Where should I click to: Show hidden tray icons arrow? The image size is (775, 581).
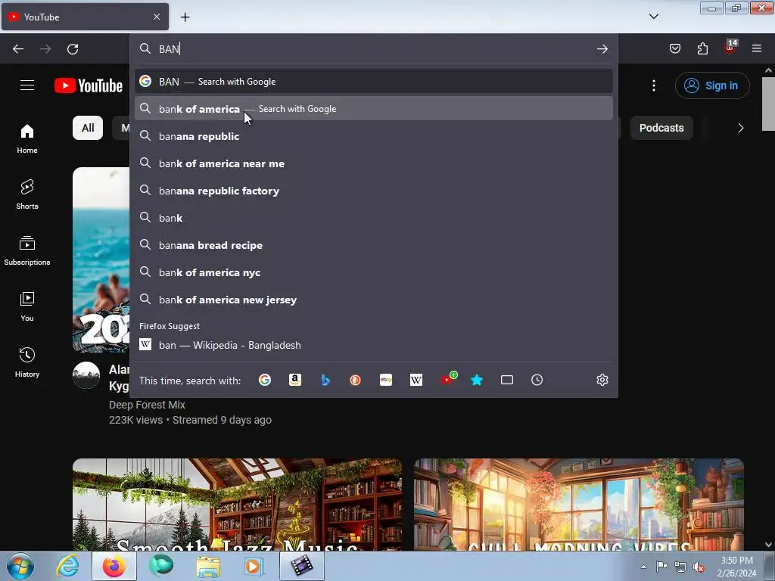coord(643,567)
